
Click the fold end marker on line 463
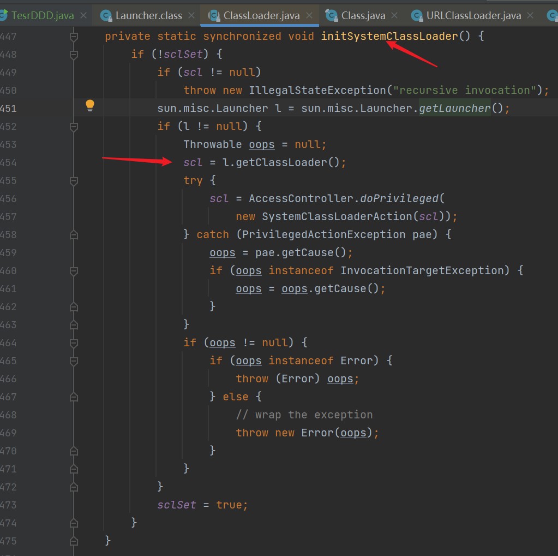pyautogui.click(x=74, y=325)
